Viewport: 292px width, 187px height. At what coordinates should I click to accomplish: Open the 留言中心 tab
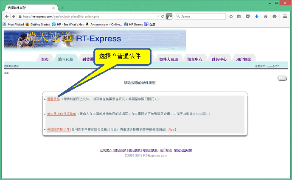click(x=195, y=59)
